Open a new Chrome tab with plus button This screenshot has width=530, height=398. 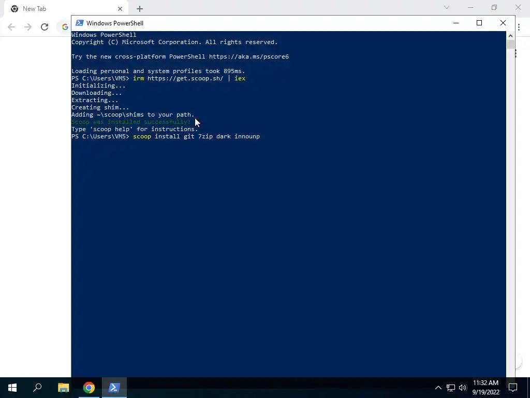(140, 9)
